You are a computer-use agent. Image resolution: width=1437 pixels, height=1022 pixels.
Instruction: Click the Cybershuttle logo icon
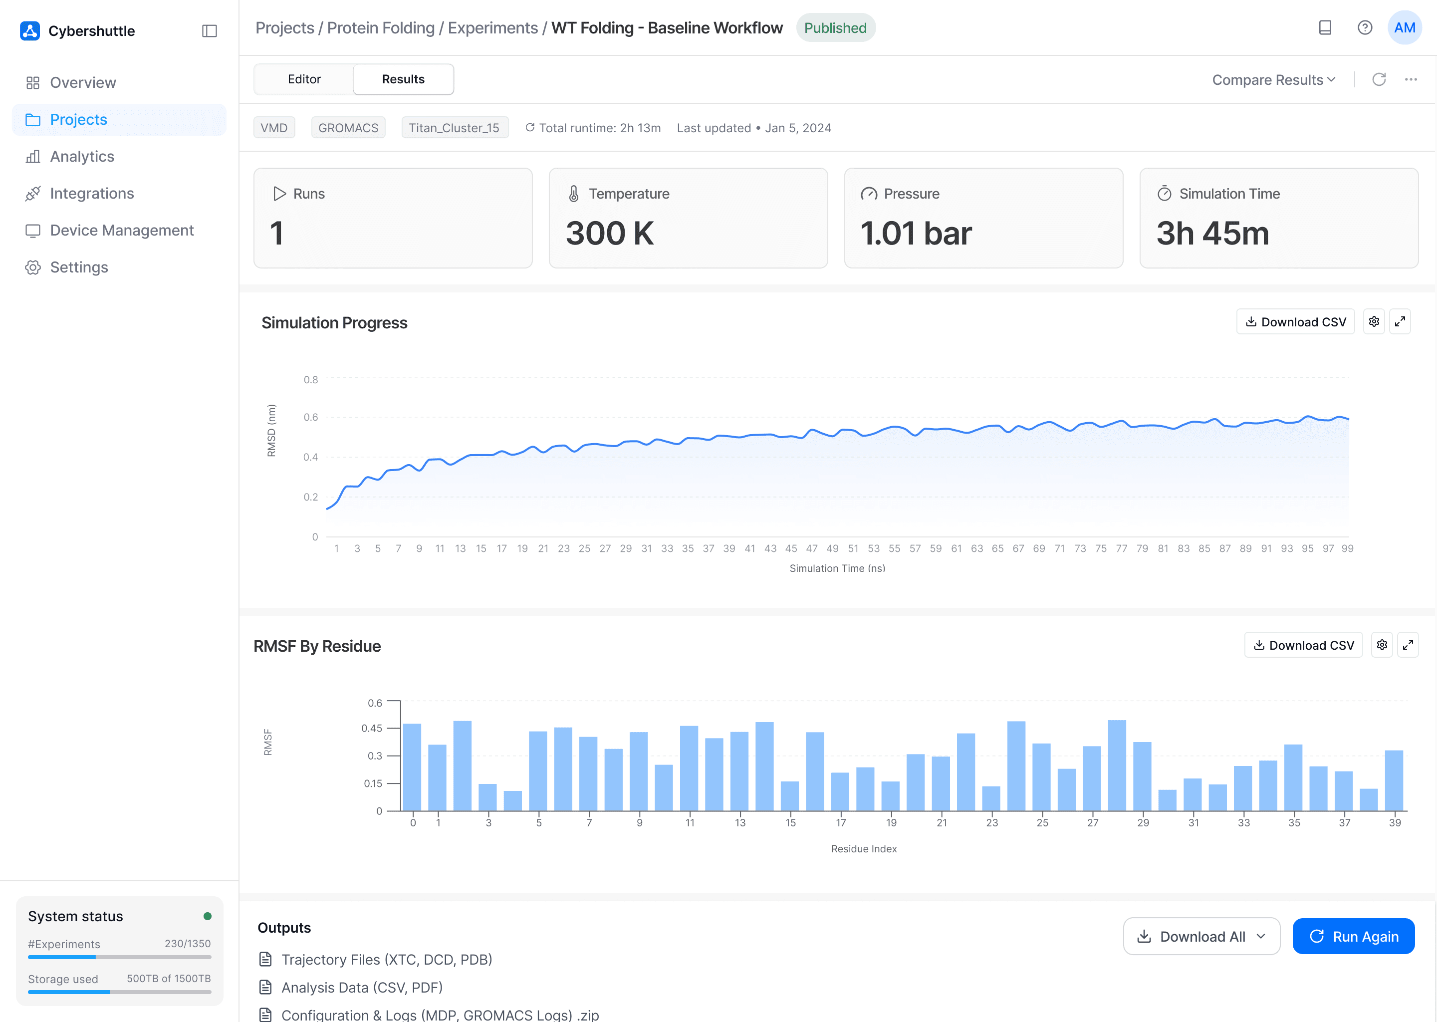29,31
